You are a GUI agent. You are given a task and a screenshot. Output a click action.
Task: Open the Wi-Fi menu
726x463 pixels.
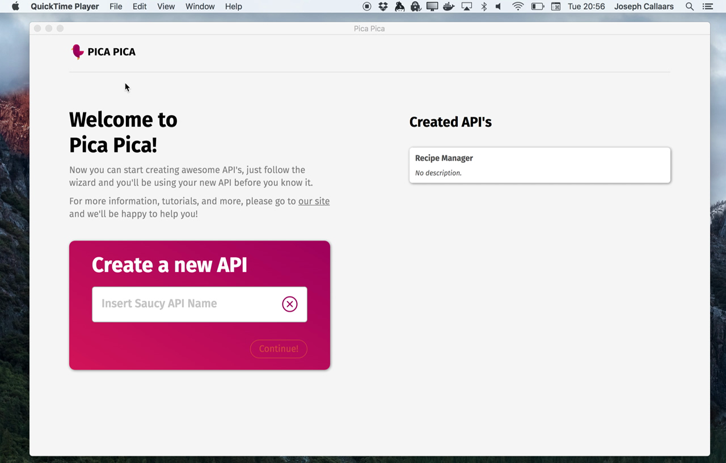pyautogui.click(x=517, y=7)
